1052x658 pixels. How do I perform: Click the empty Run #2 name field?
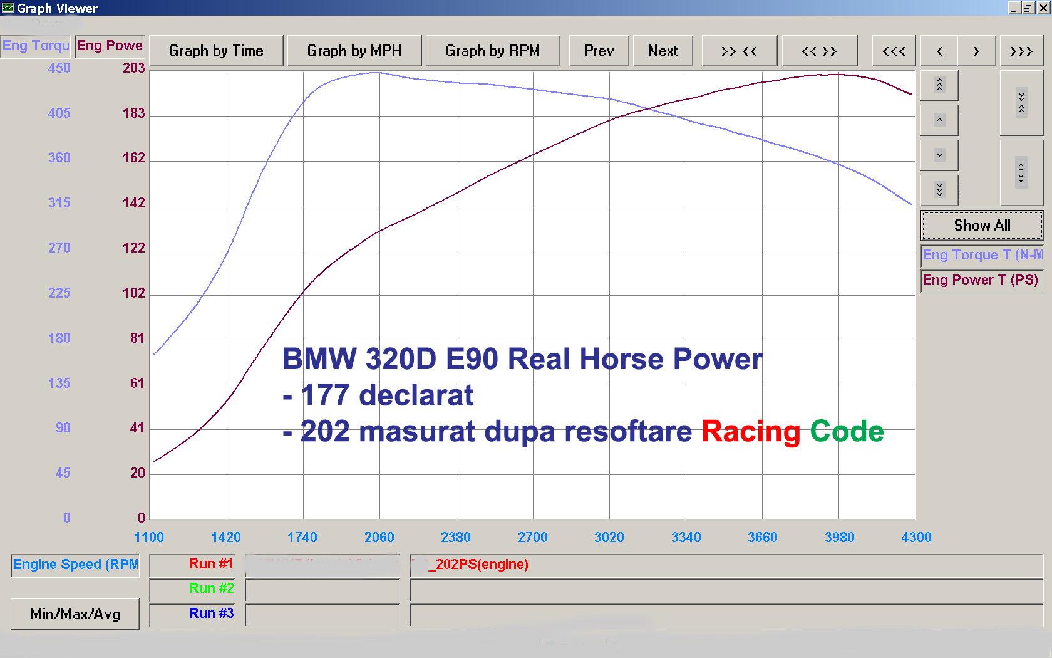[x=322, y=590]
